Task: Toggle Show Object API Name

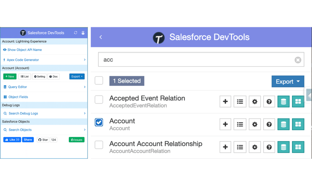Action: point(22,50)
